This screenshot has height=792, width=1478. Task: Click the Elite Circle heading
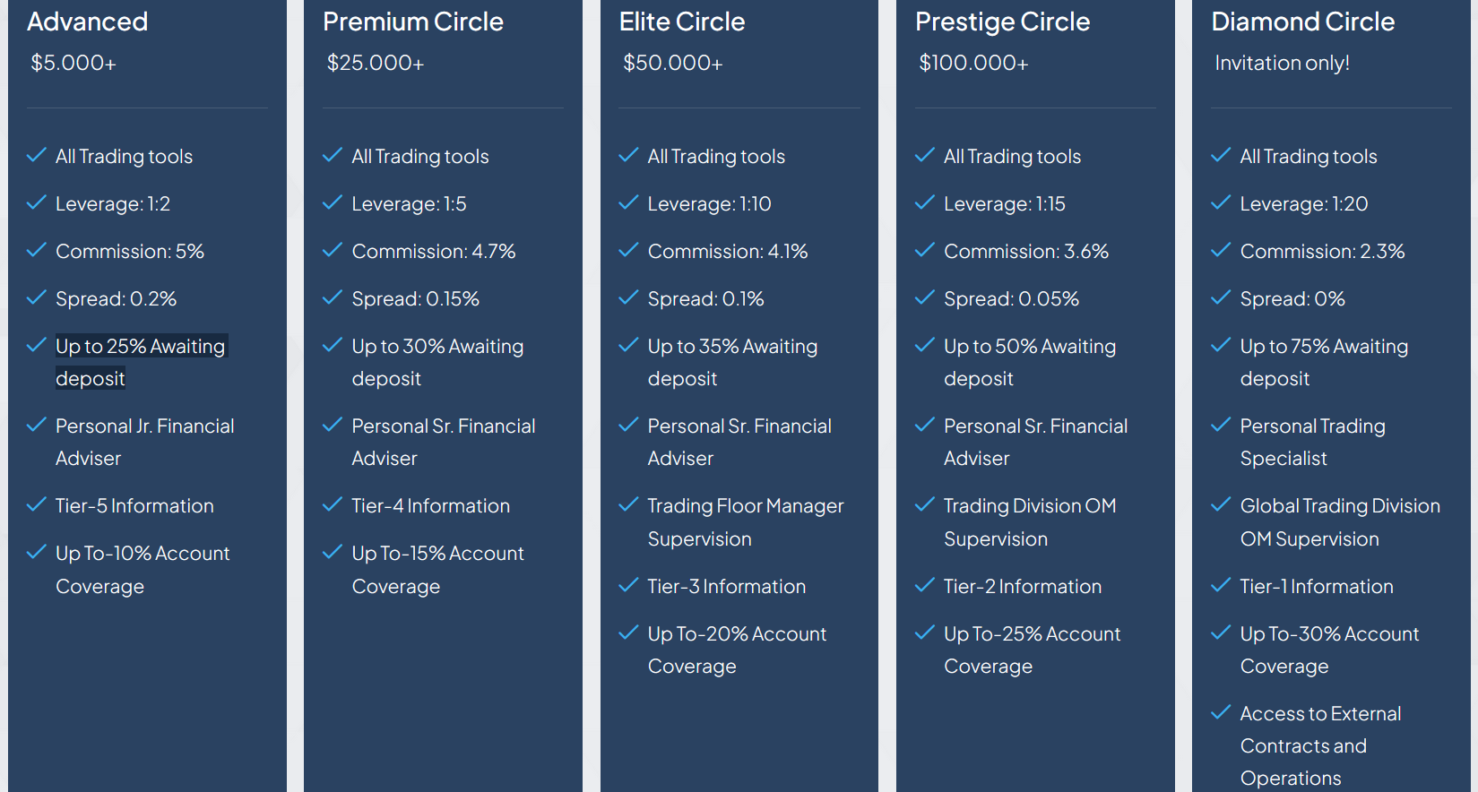(682, 22)
